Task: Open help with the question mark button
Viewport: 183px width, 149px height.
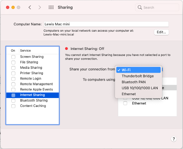Action: [x=174, y=139]
